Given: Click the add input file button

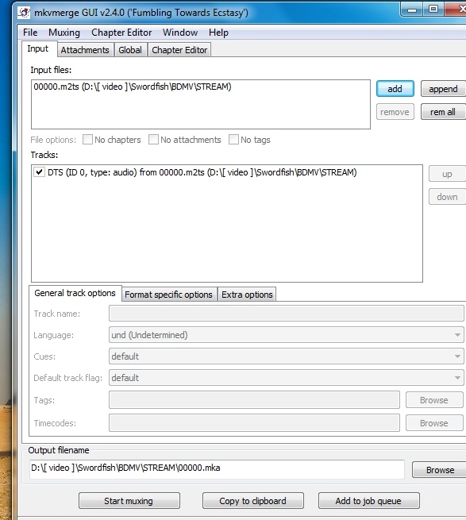Looking at the screenshot, I should [395, 89].
